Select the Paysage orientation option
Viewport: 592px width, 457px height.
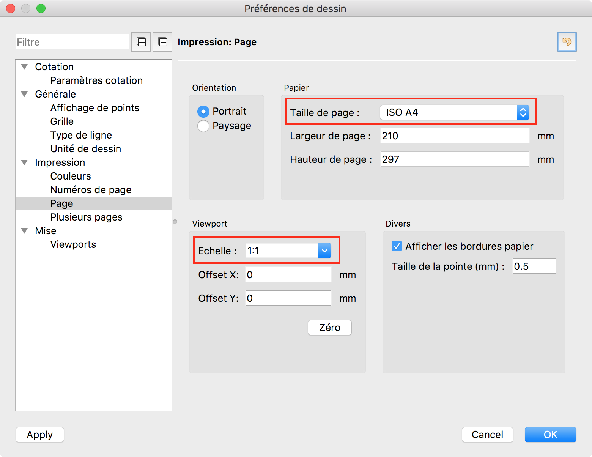(203, 126)
